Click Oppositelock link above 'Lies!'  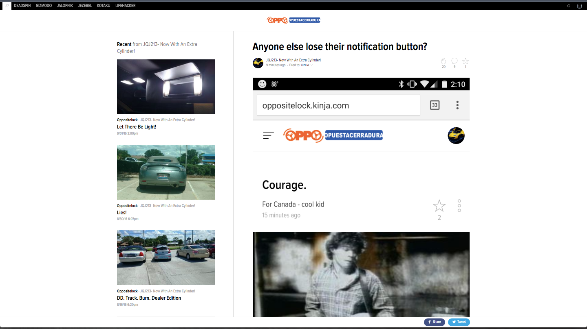point(127,206)
